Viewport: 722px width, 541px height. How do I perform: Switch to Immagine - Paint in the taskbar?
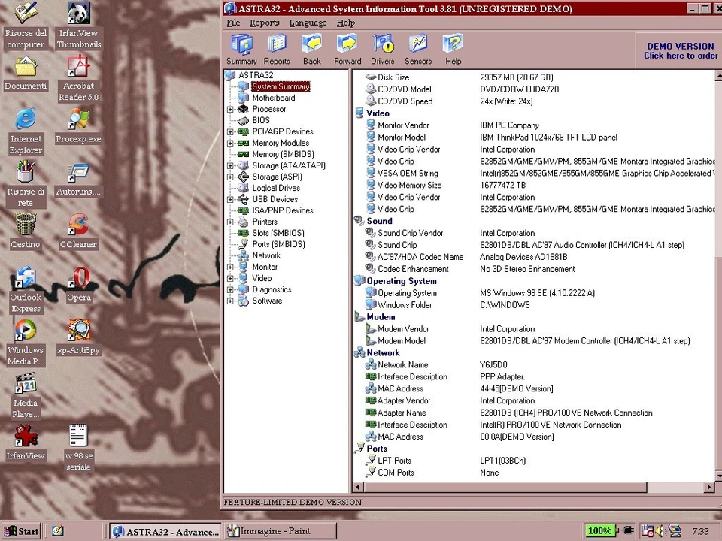pyautogui.click(x=278, y=531)
